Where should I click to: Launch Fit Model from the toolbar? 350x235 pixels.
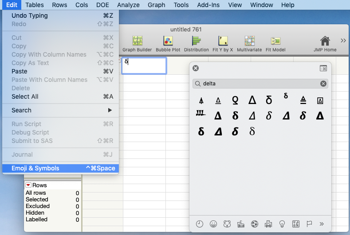pos(275,44)
